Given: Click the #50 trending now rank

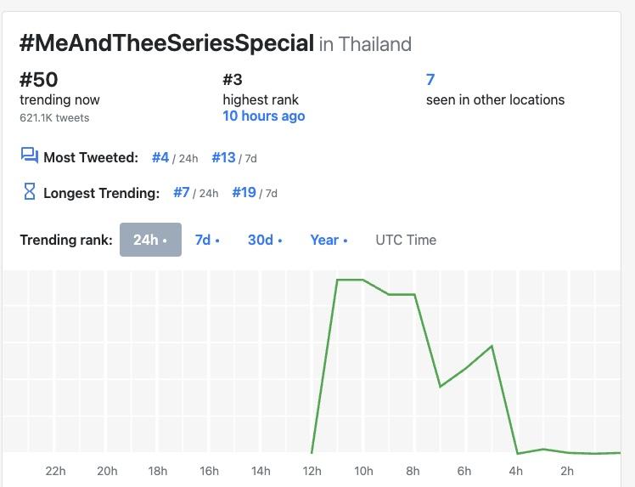Looking at the screenshot, I should (x=39, y=80).
